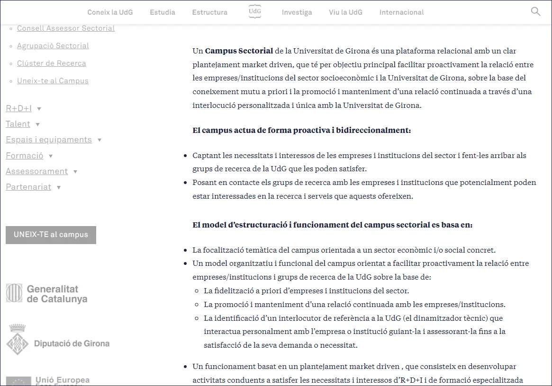Screen dimensions: 552x386
Task: Select Investiga in top navigation
Action: pyautogui.click(x=297, y=12)
